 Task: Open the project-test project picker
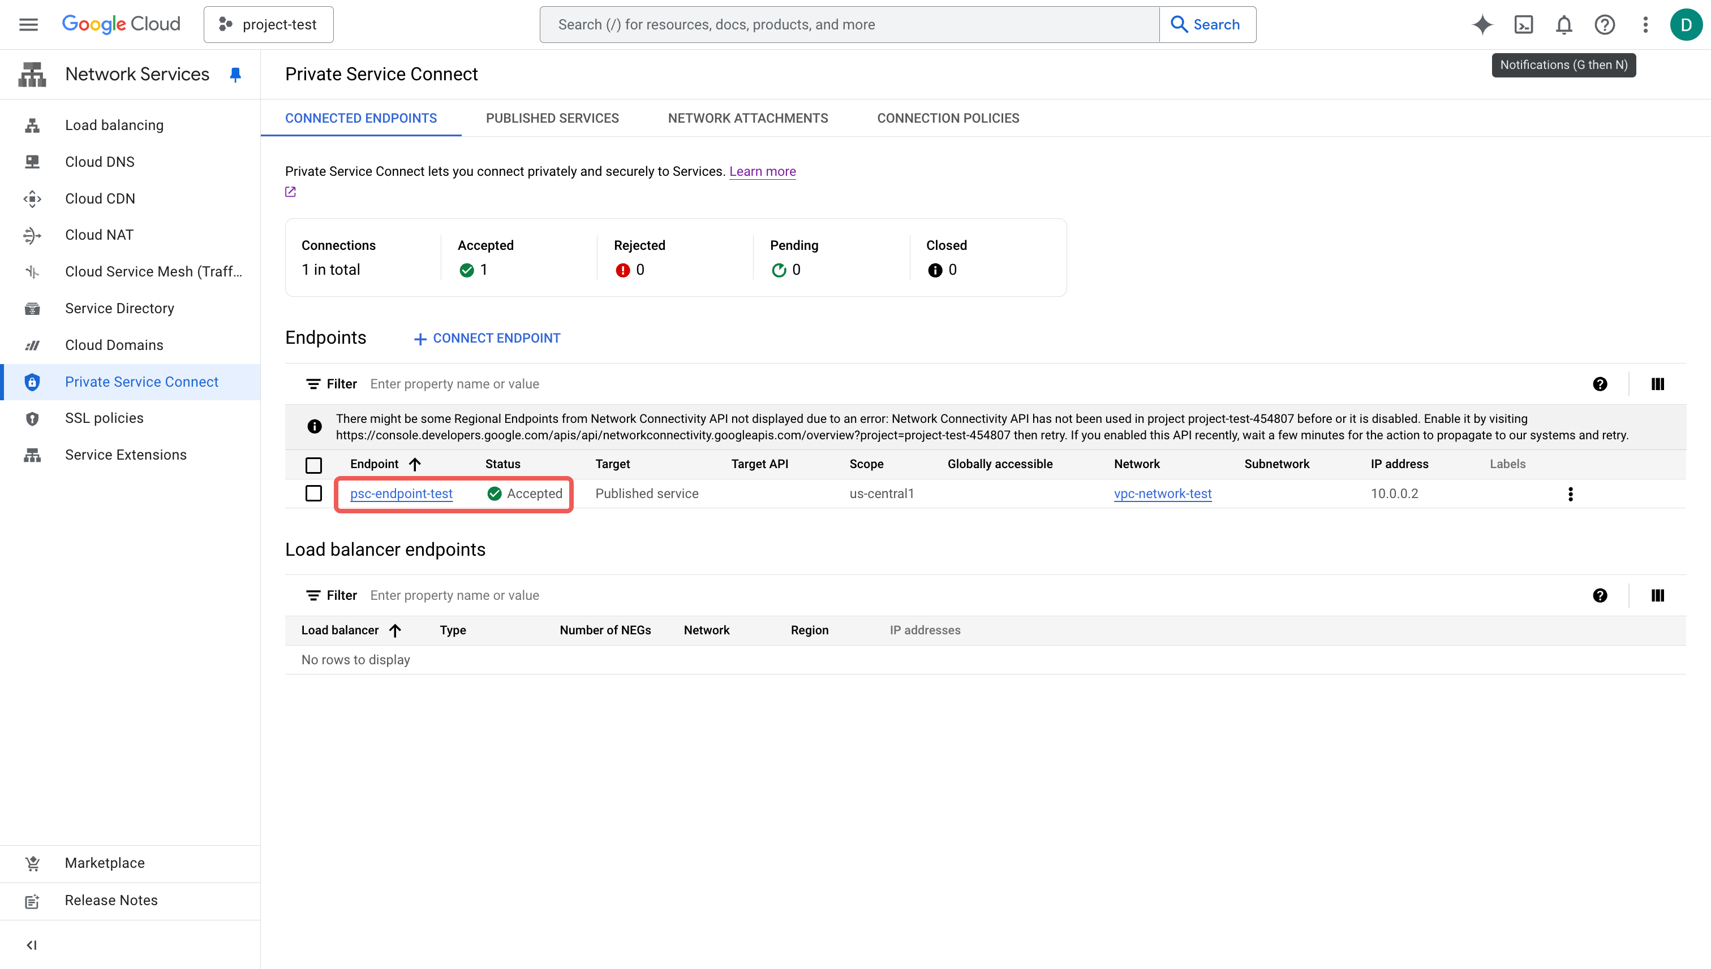(268, 25)
